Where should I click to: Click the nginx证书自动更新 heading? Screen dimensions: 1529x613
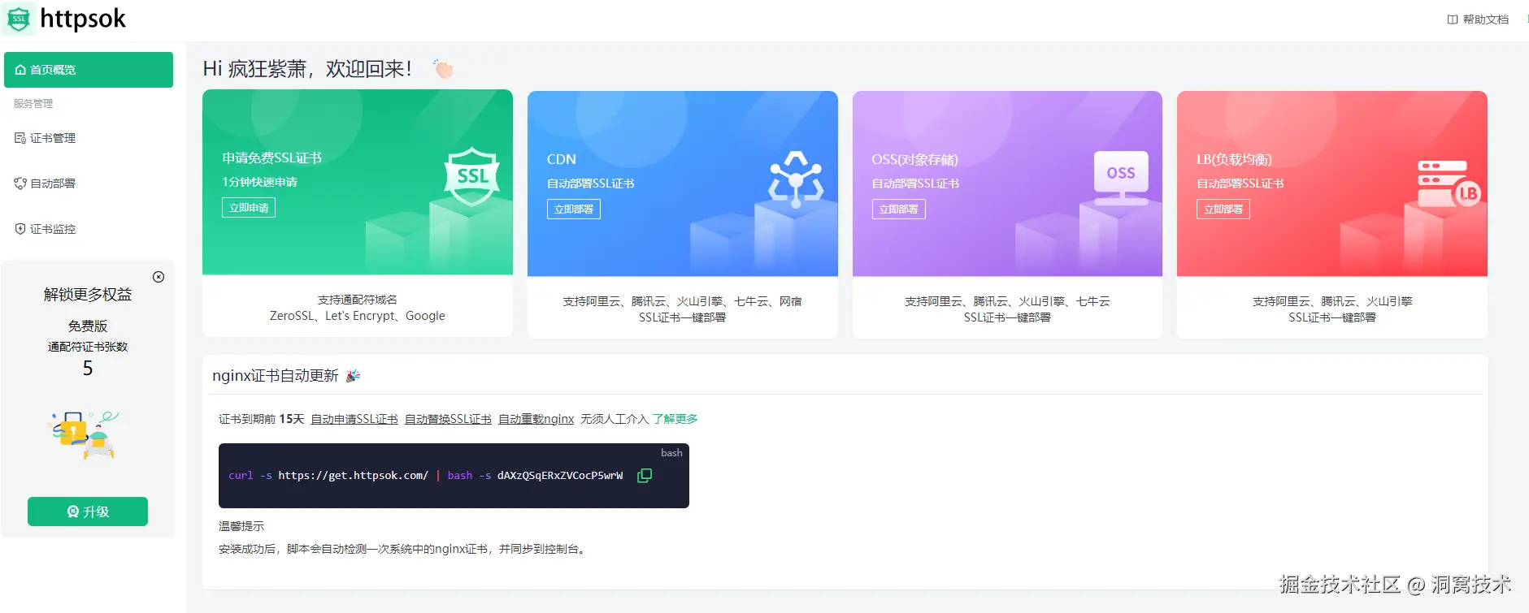(x=276, y=376)
